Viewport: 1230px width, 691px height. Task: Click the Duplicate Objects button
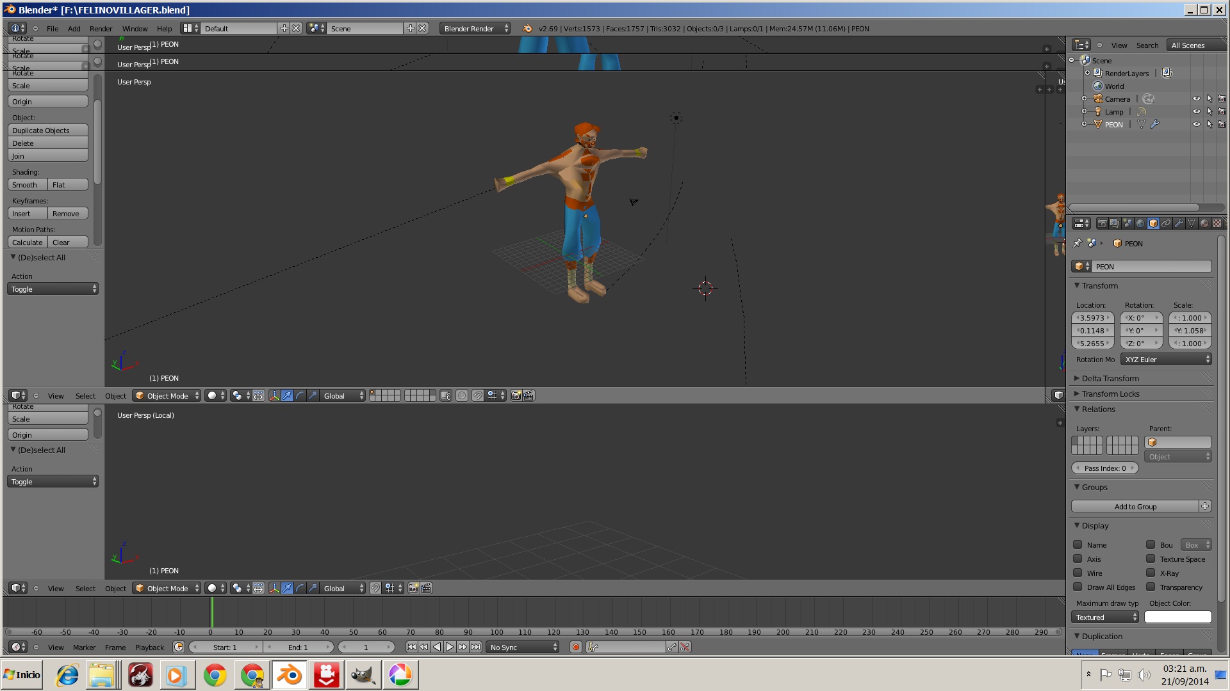tap(48, 130)
